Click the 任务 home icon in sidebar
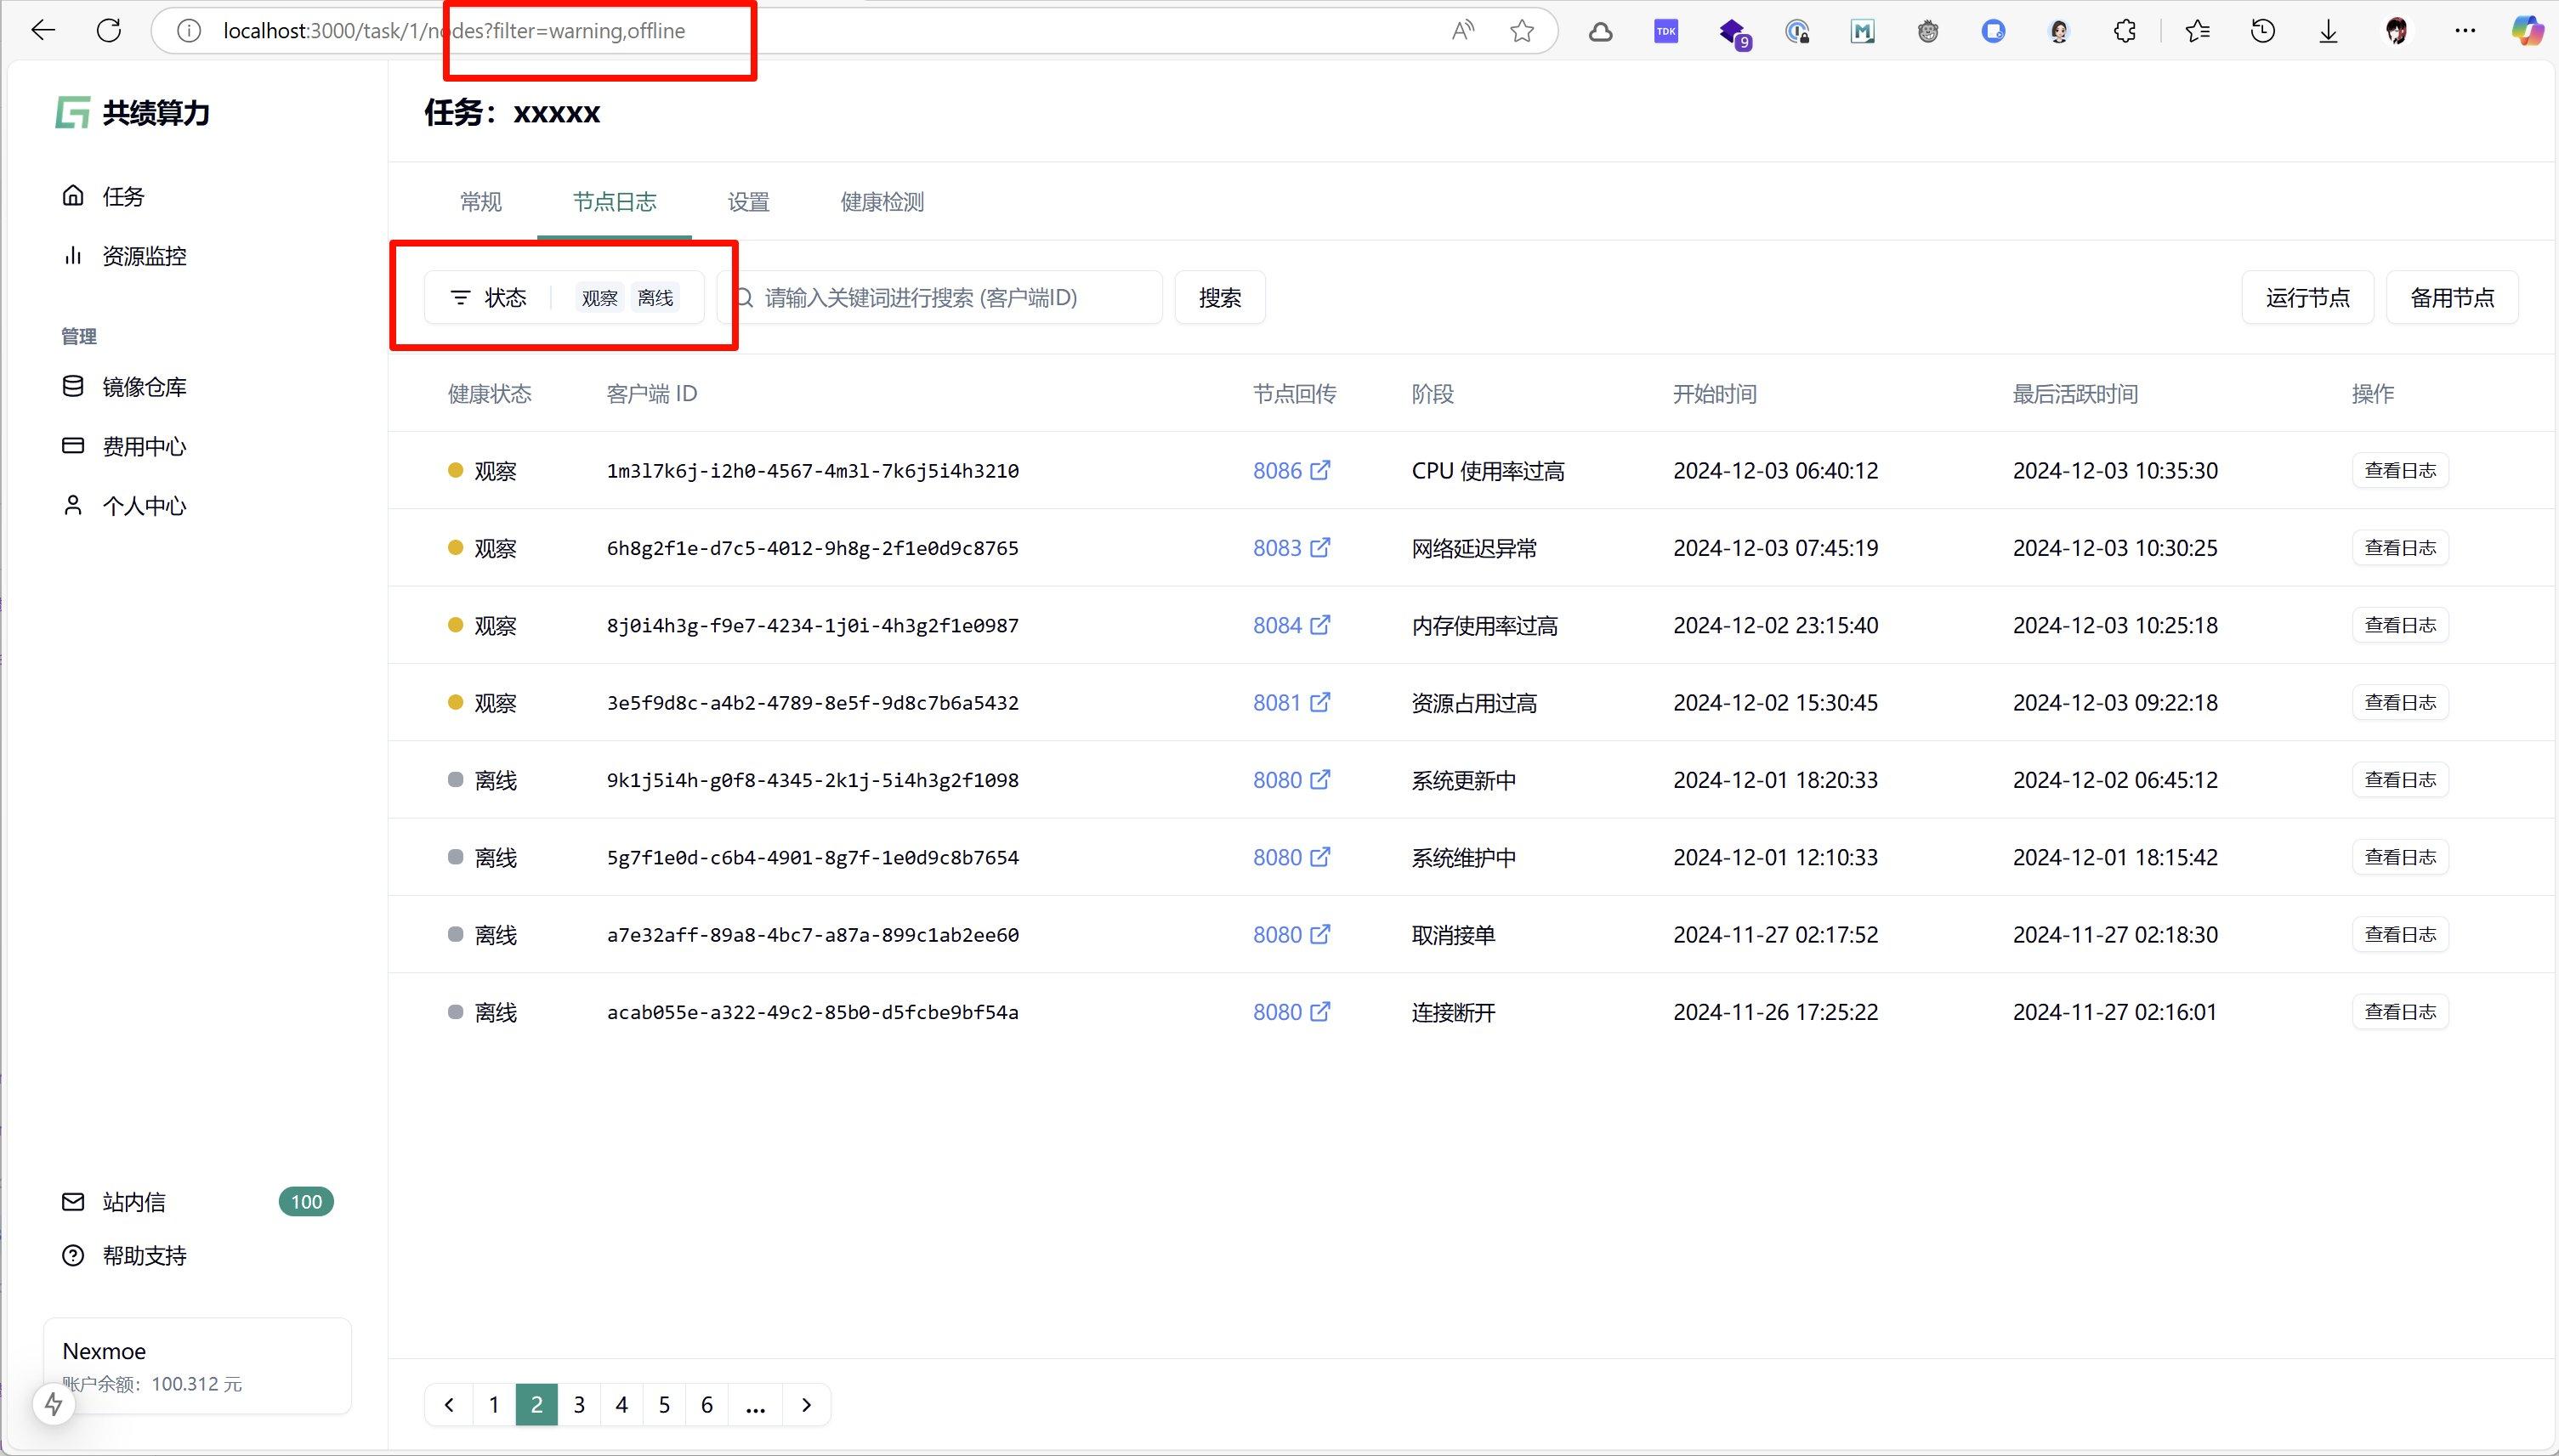This screenshot has width=2559, height=1456. click(73, 196)
